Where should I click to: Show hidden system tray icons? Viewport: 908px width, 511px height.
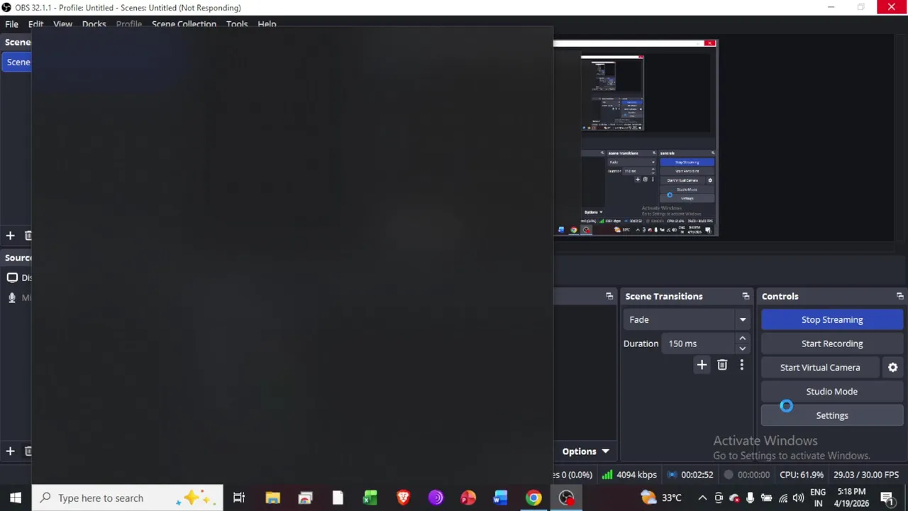point(702,498)
